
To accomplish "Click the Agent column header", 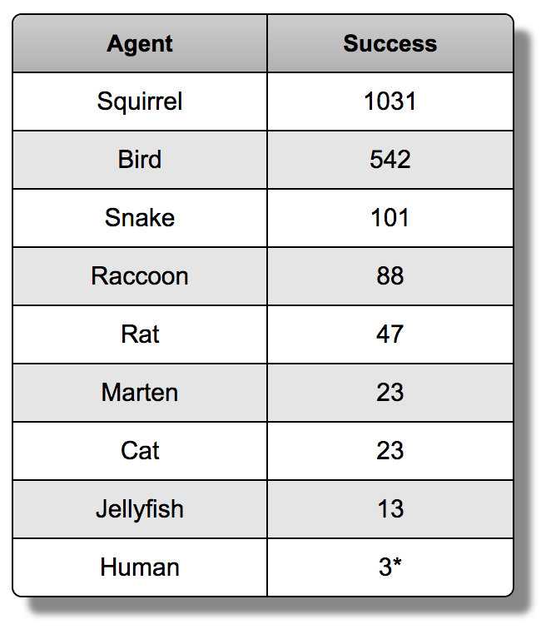I will [140, 43].
